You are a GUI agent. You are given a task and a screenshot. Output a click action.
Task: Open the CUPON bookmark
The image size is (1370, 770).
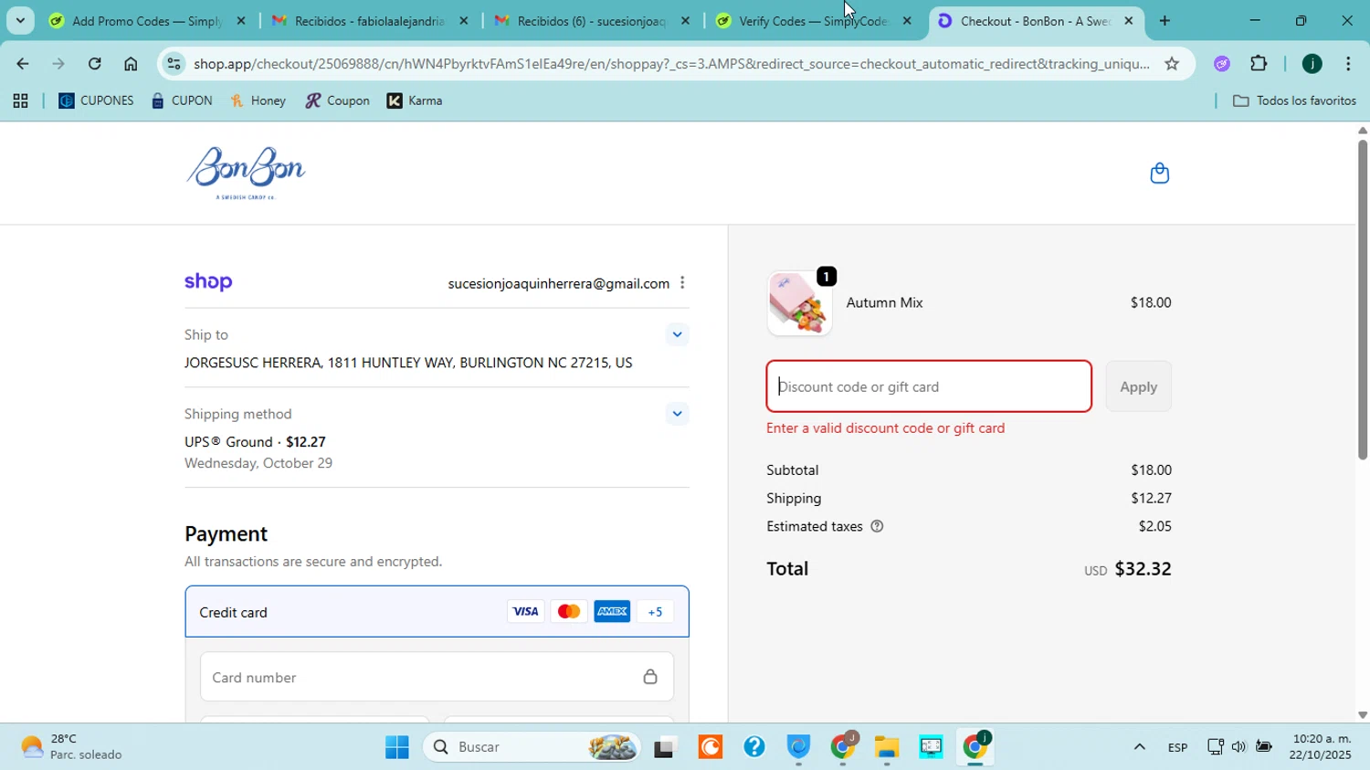click(x=182, y=101)
